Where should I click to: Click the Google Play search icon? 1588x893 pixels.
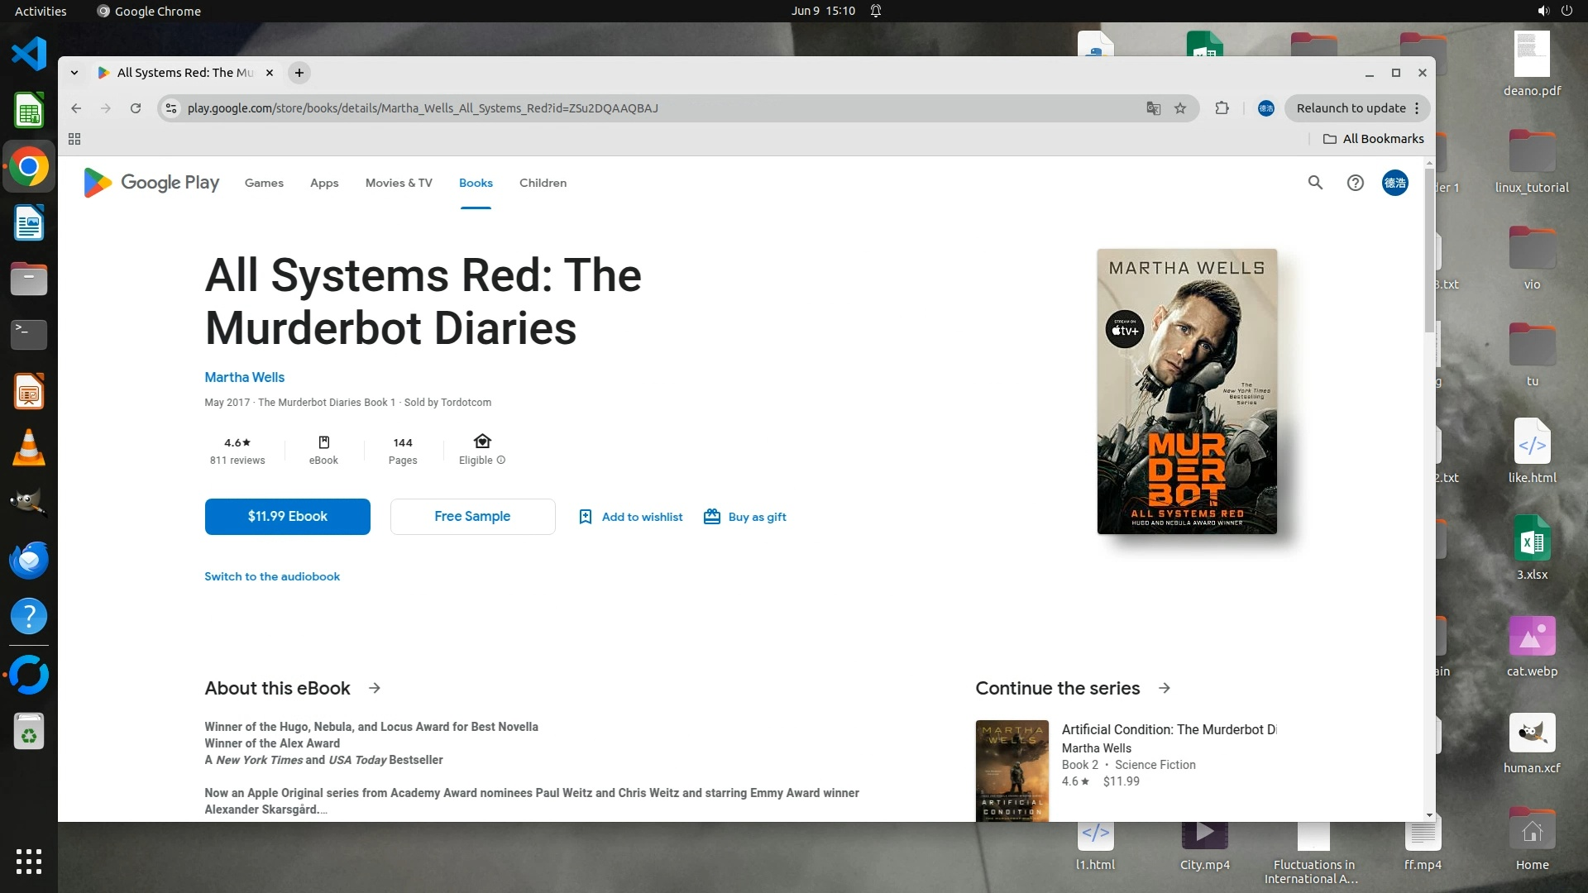[1315, 183]
